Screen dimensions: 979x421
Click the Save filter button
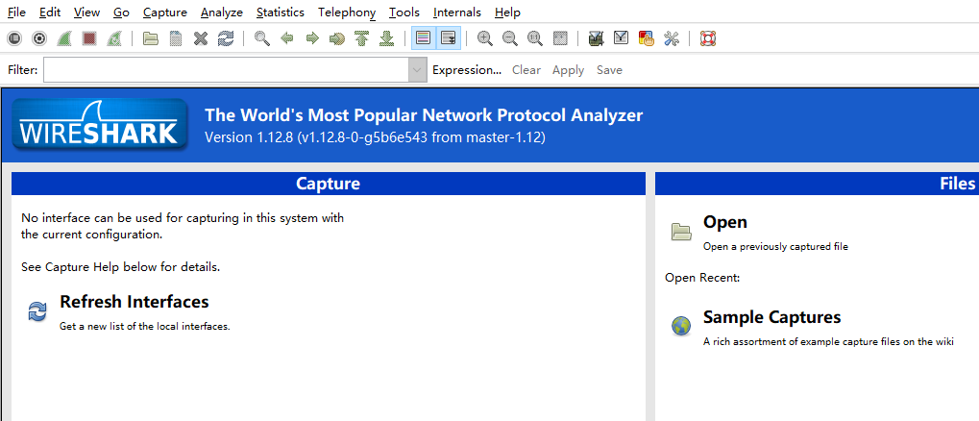(x=609, y=70)
